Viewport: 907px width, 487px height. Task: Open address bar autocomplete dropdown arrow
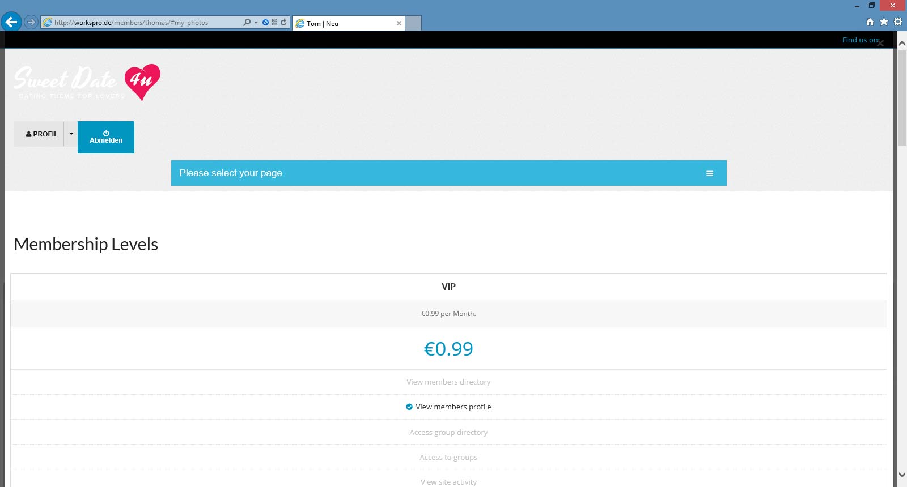click(x=256, y=23)
